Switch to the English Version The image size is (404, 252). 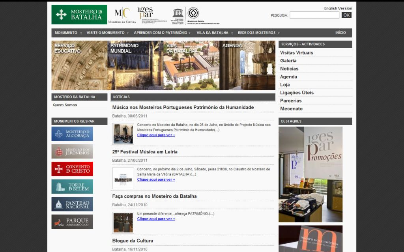(x=338, y=8)
